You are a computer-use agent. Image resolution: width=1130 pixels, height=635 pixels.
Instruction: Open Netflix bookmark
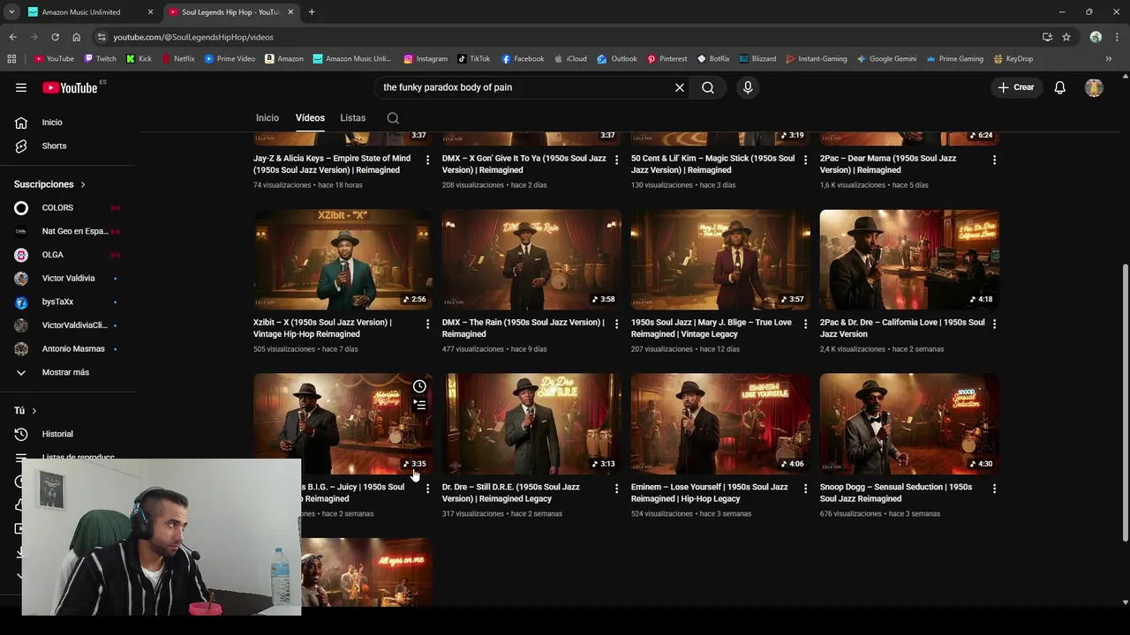coord(178,59)
